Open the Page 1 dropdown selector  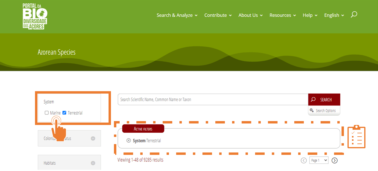point(319,160)
